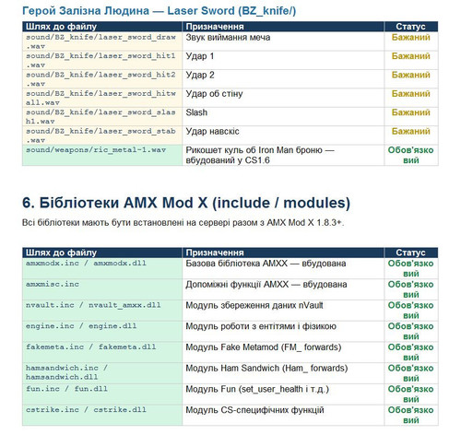Click 'Статус' header in Laser Sword table
Viewport: 461px width, 435px height.
tap(410, 27)
